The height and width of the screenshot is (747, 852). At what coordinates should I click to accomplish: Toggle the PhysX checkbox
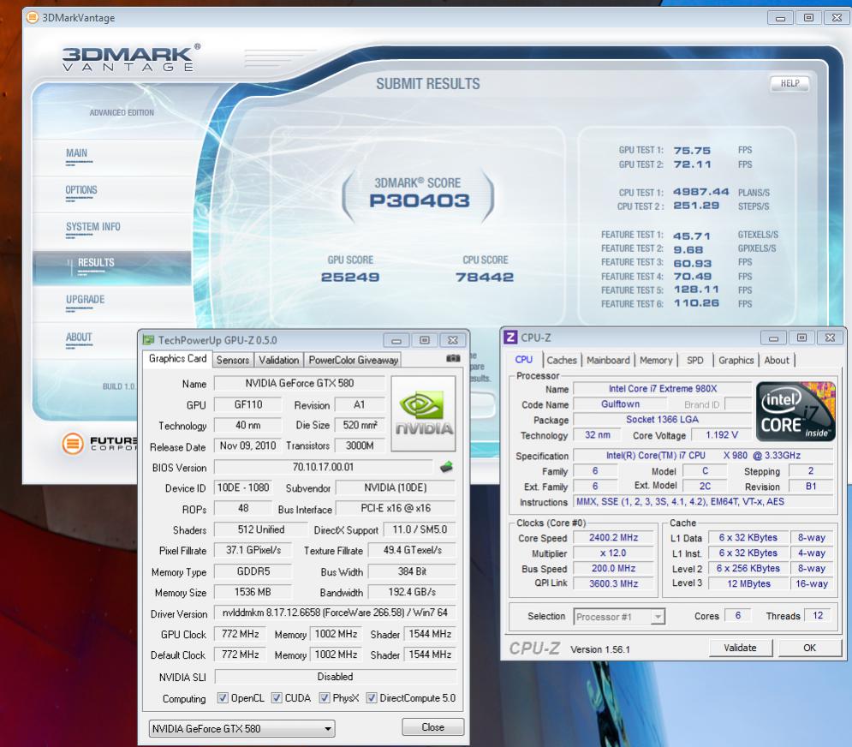[325, 697]
